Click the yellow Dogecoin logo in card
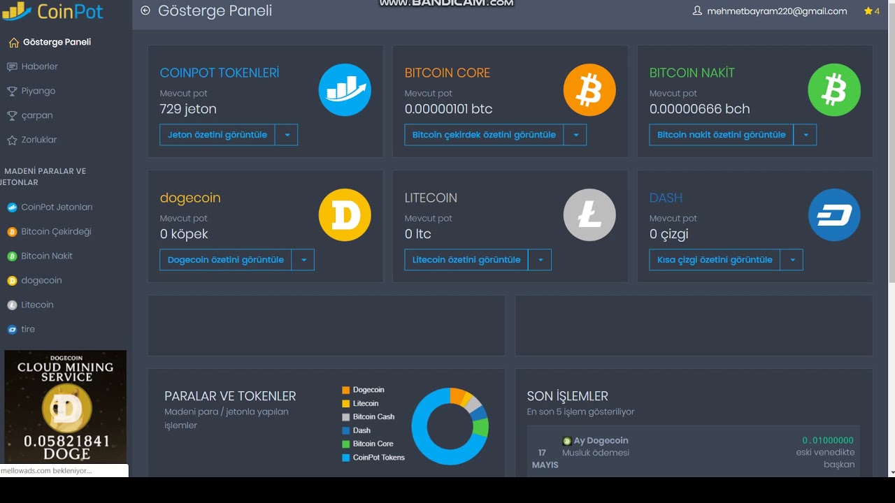This screenshot has height=503, width=895. [345, 215]
